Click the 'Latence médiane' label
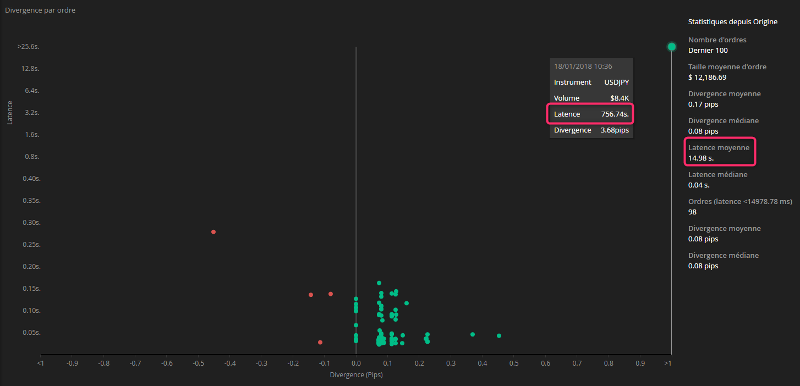The width and height of the screenshot is (800, 386). point(718,175)
